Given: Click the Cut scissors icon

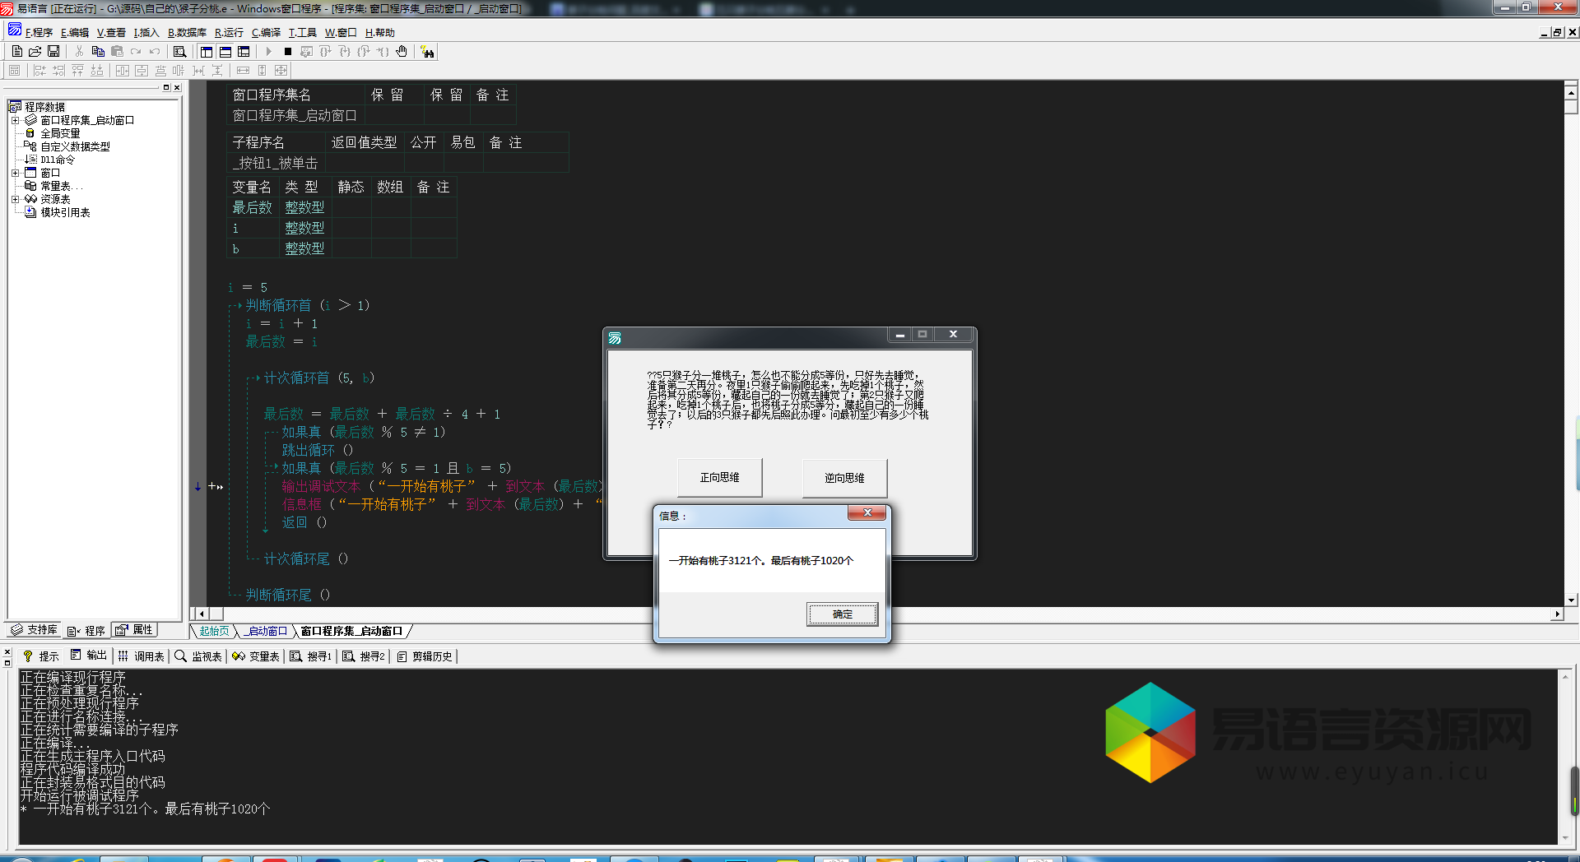Looking at the screenshot, I should click(79, 51).
